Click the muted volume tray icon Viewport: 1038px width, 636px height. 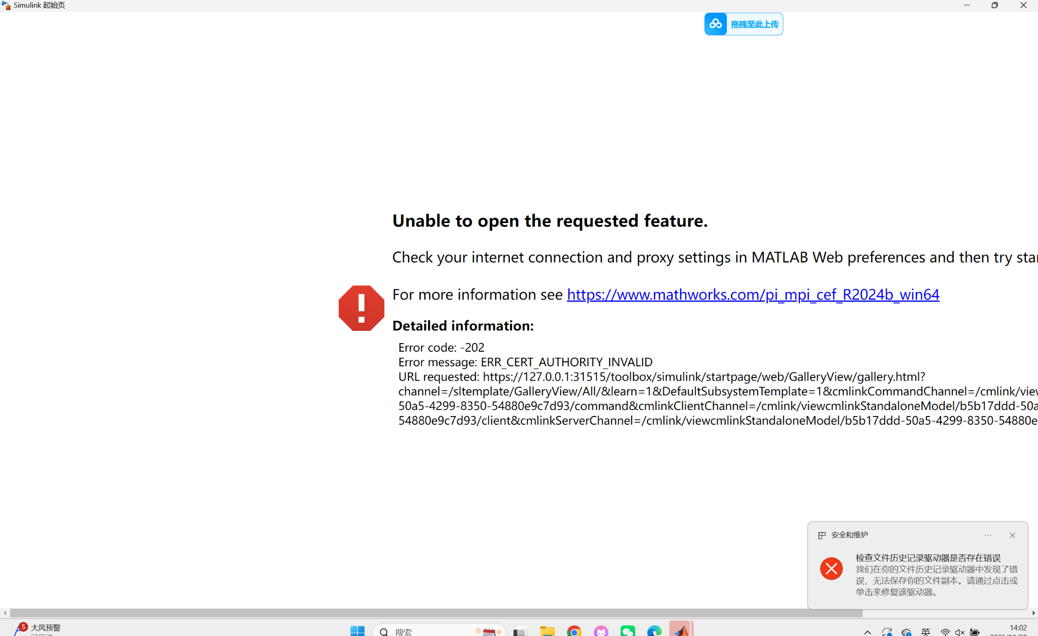point(959,632)
